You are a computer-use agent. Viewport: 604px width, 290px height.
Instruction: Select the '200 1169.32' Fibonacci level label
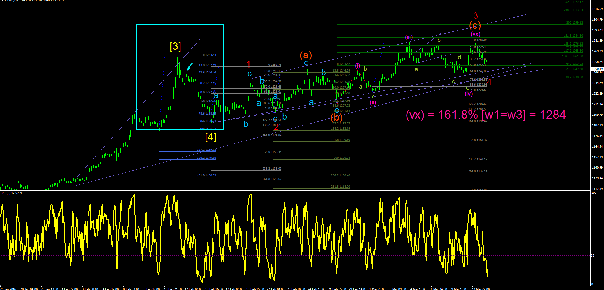tap(479, 140)
